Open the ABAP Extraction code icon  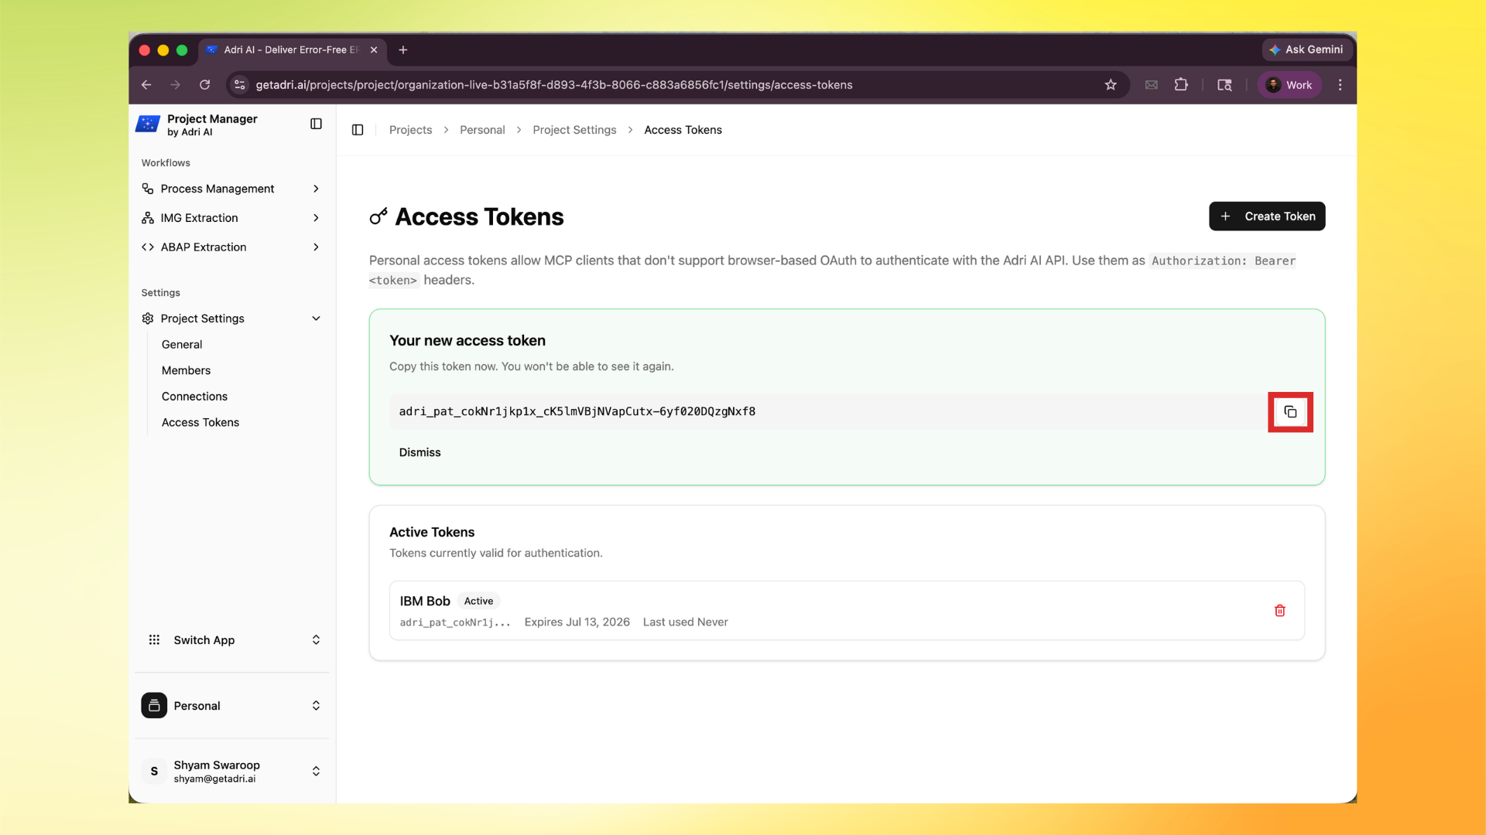coord(148,247)
